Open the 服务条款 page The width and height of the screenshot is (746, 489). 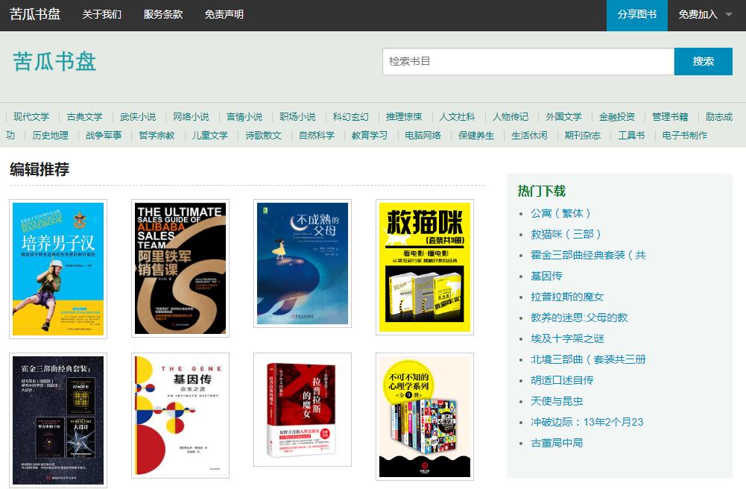tap(164, 14)
